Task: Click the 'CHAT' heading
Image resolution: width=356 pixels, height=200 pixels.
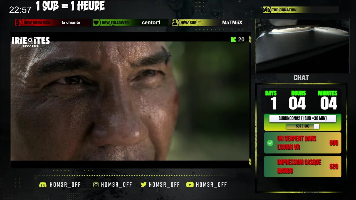Action: click(301, 78)
